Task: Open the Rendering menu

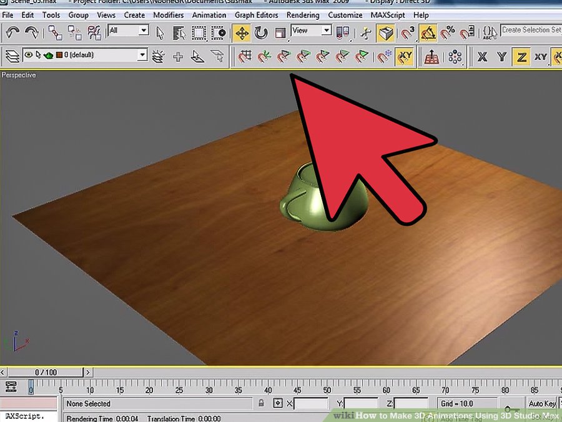Action: (303, 15)
